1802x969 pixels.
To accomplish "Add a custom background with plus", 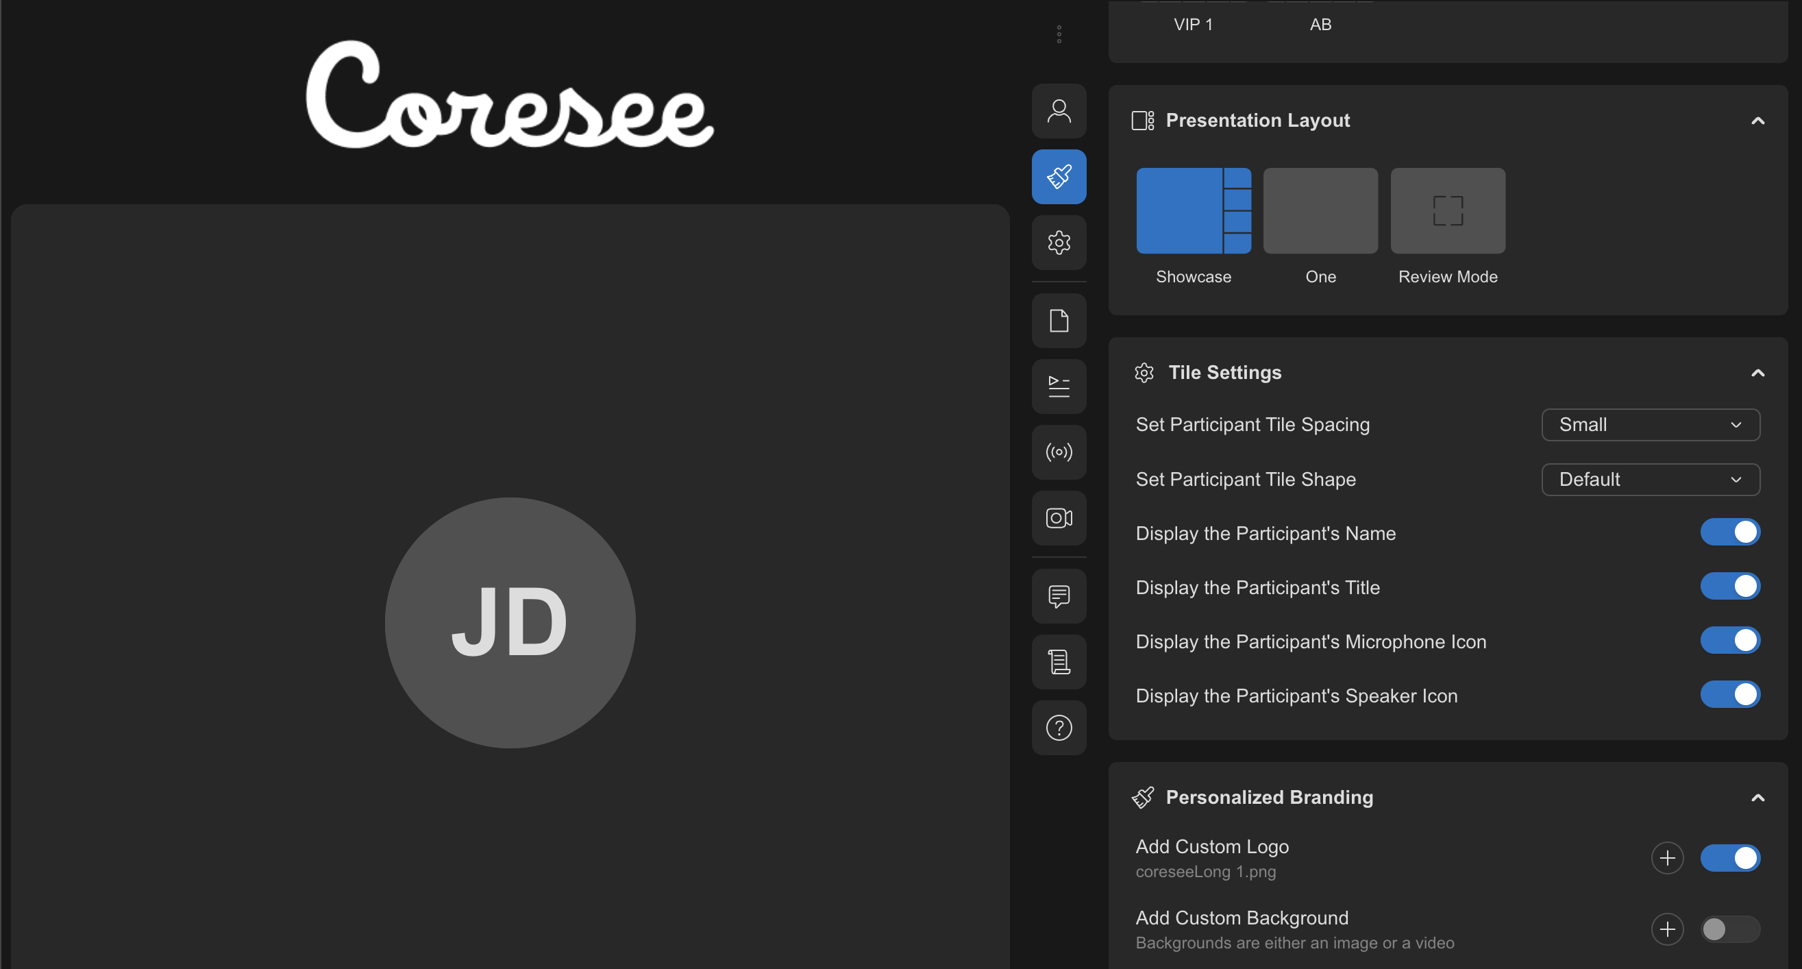I will coord(1667,929).
